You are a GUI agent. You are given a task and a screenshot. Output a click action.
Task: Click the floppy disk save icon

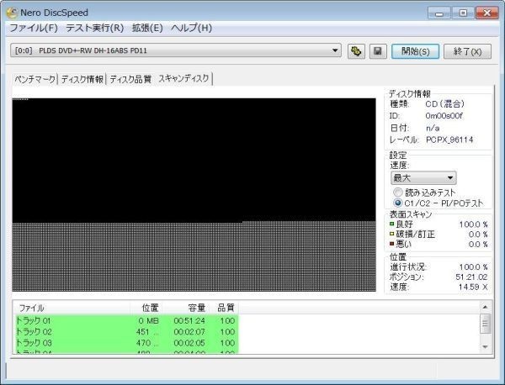click(x=378, y=51)
